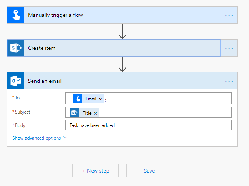Screen dimensions: 249x186
Task: Expand Show advanced options
Action: (x=37, y=138)
